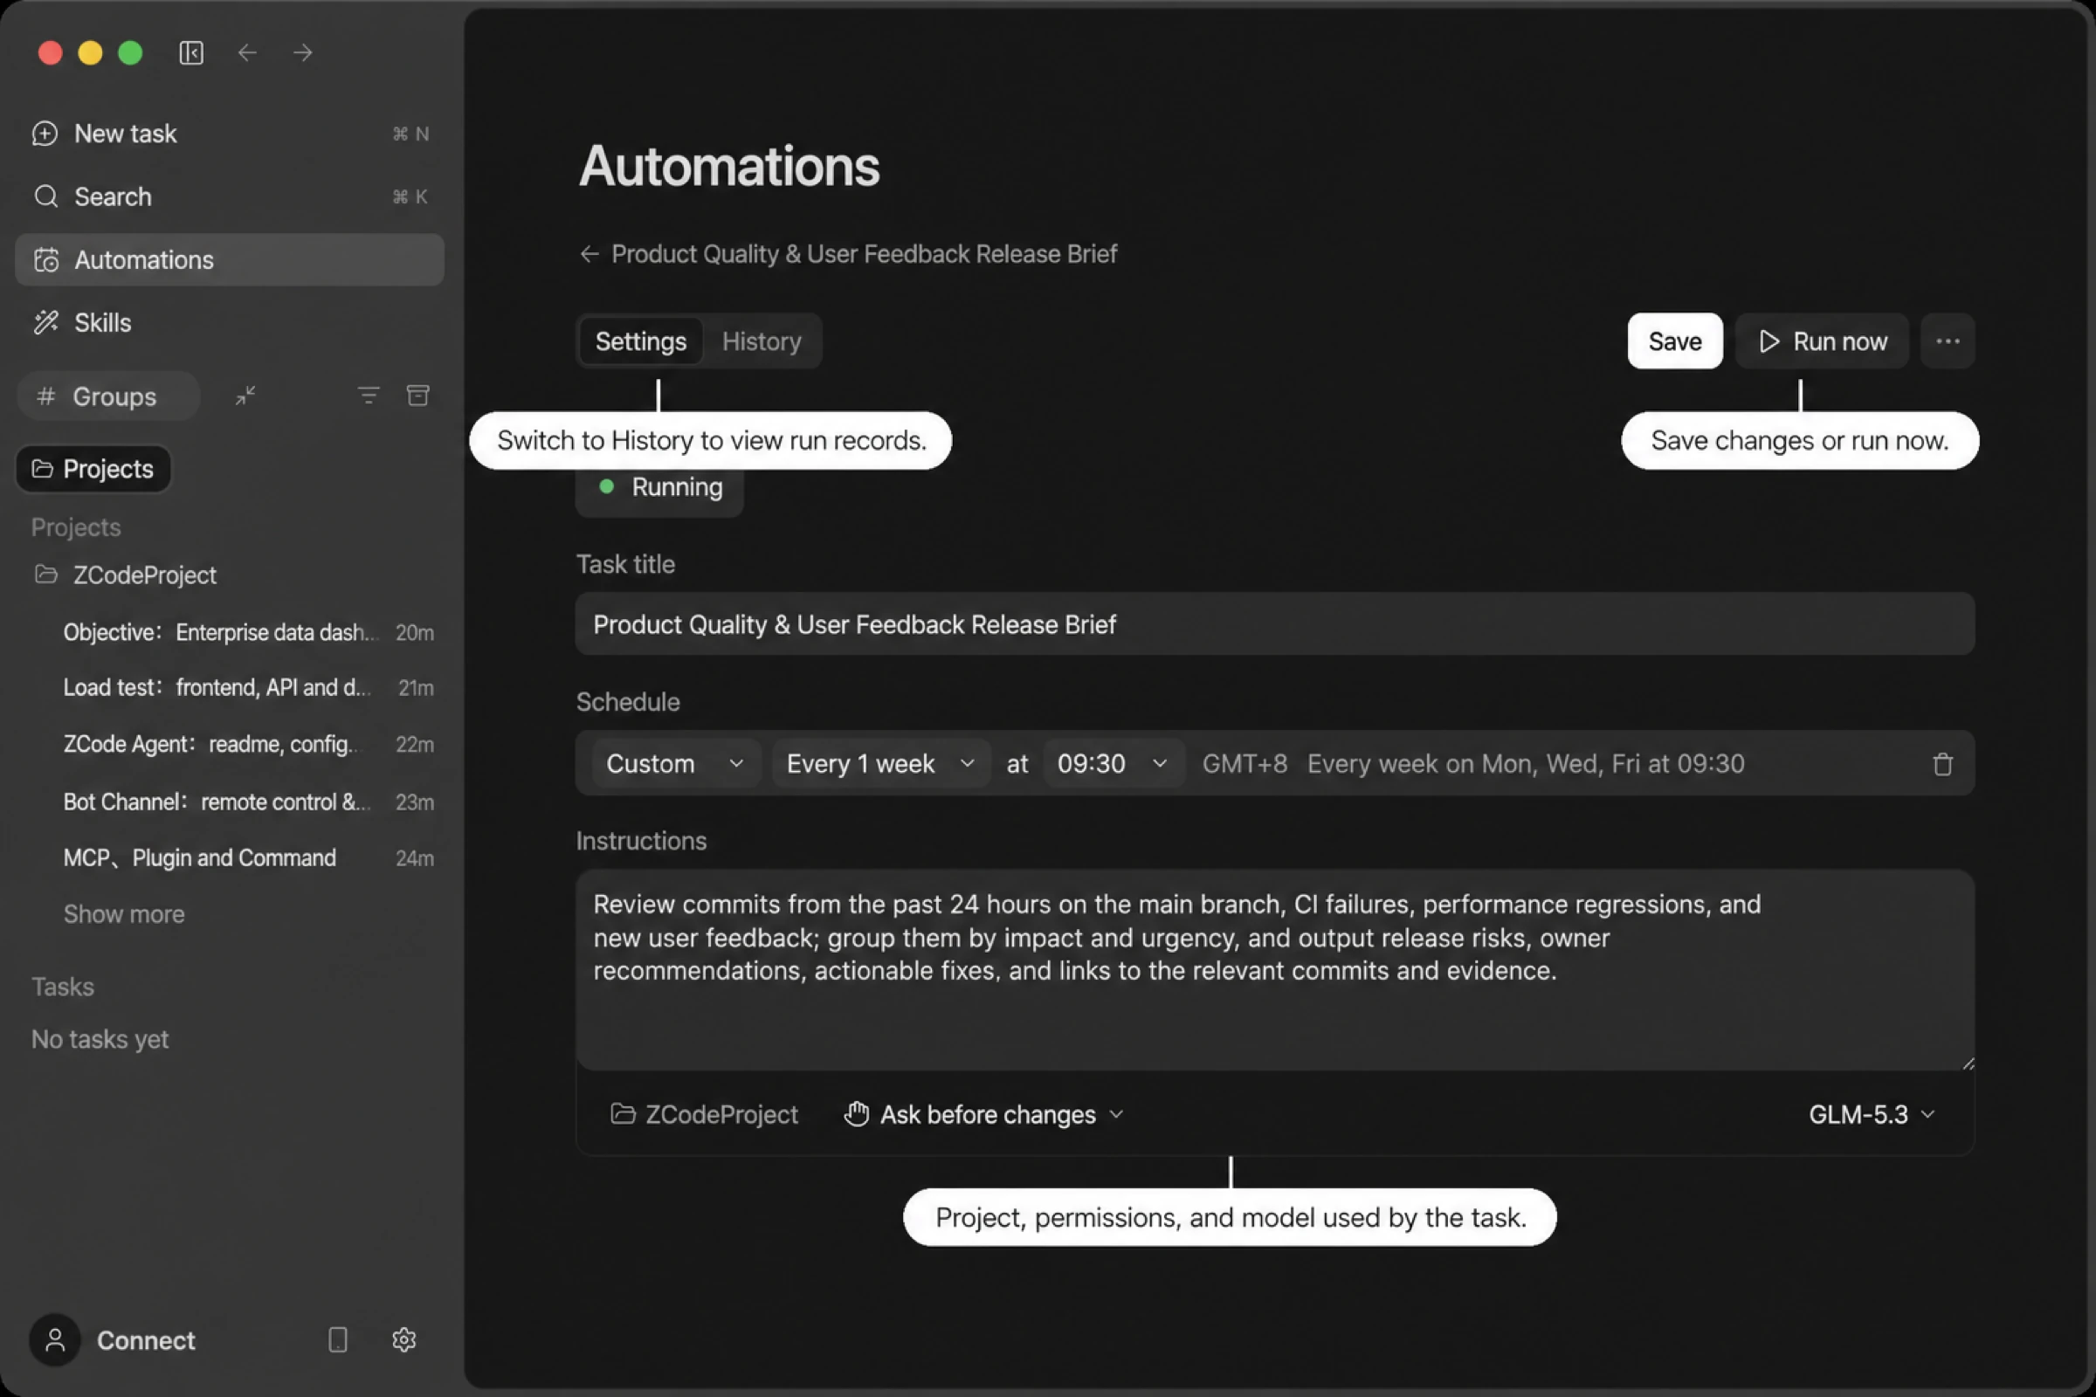Screen dimensions: 2096x1397
Task: Edit the Task title field
Action: pos(1275,624)
